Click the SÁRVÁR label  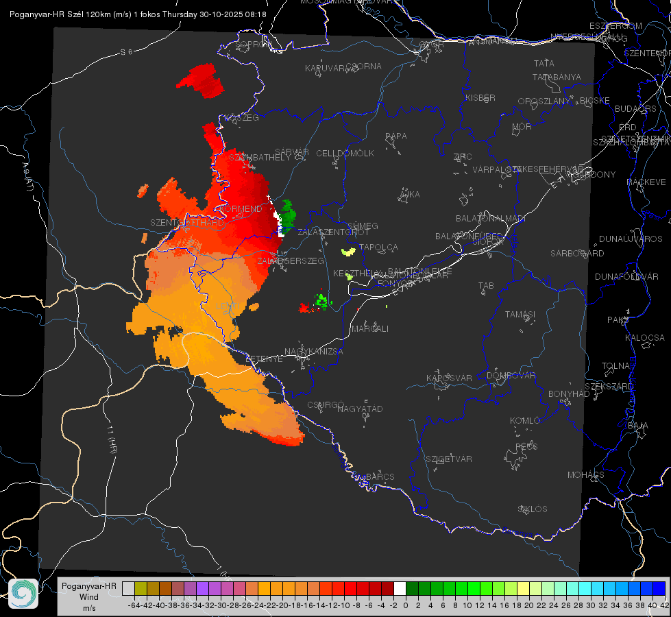pyautogui.click(x=292, y=152)
